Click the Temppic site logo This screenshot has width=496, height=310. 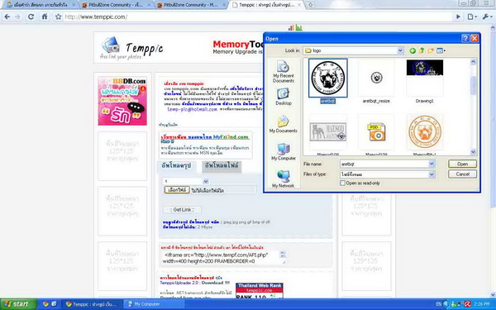(132, 48)
